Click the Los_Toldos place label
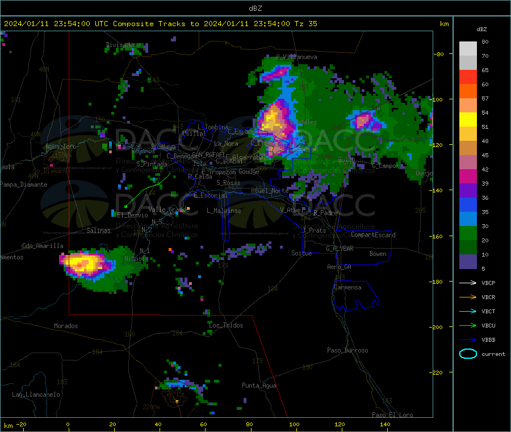 coord(226,325)
